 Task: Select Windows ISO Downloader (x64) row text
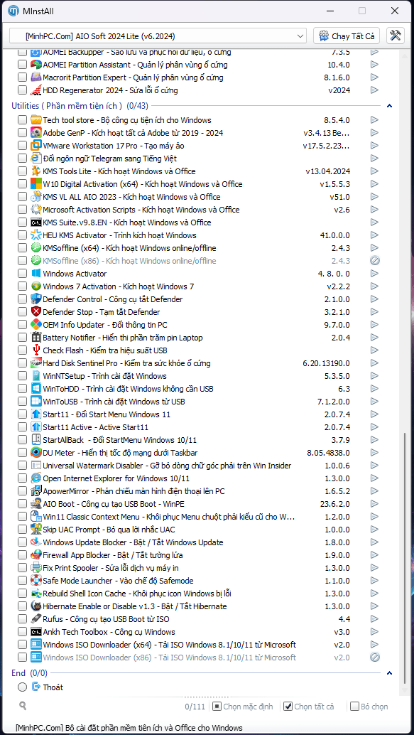(169, 645)
